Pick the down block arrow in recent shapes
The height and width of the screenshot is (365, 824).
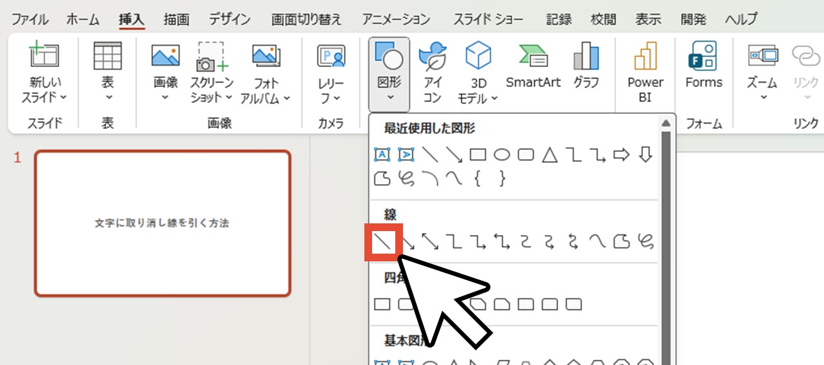pos(645,154)
